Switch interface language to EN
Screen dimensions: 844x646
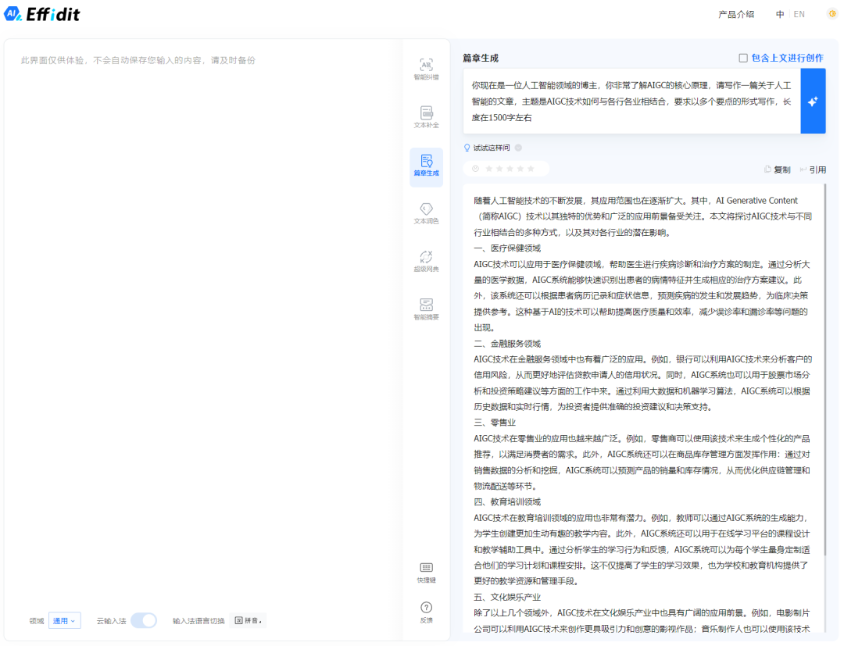(x=798, y=13)
